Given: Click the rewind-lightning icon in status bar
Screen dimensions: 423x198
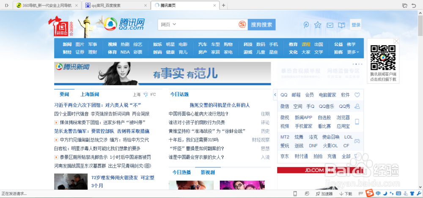Looking at the screenshot, I should click(307, 194).
